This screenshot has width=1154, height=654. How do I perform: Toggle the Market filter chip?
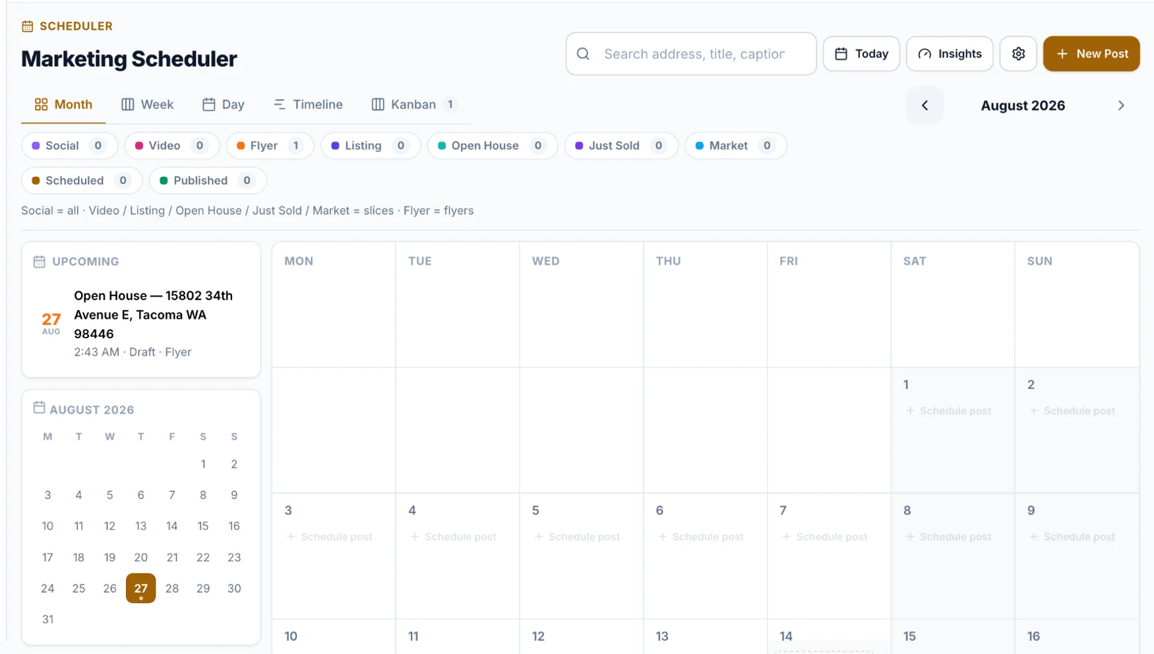[x=735, y=146]
